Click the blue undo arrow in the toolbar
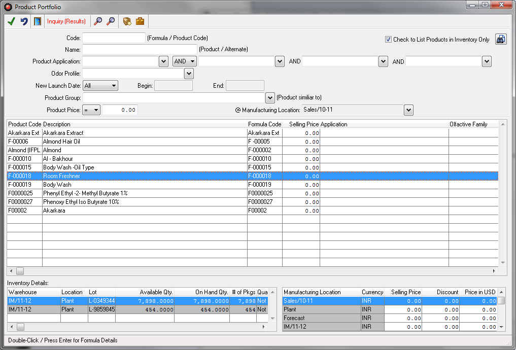The width and height of the screenshot is (516, 350). coord(24,21)
